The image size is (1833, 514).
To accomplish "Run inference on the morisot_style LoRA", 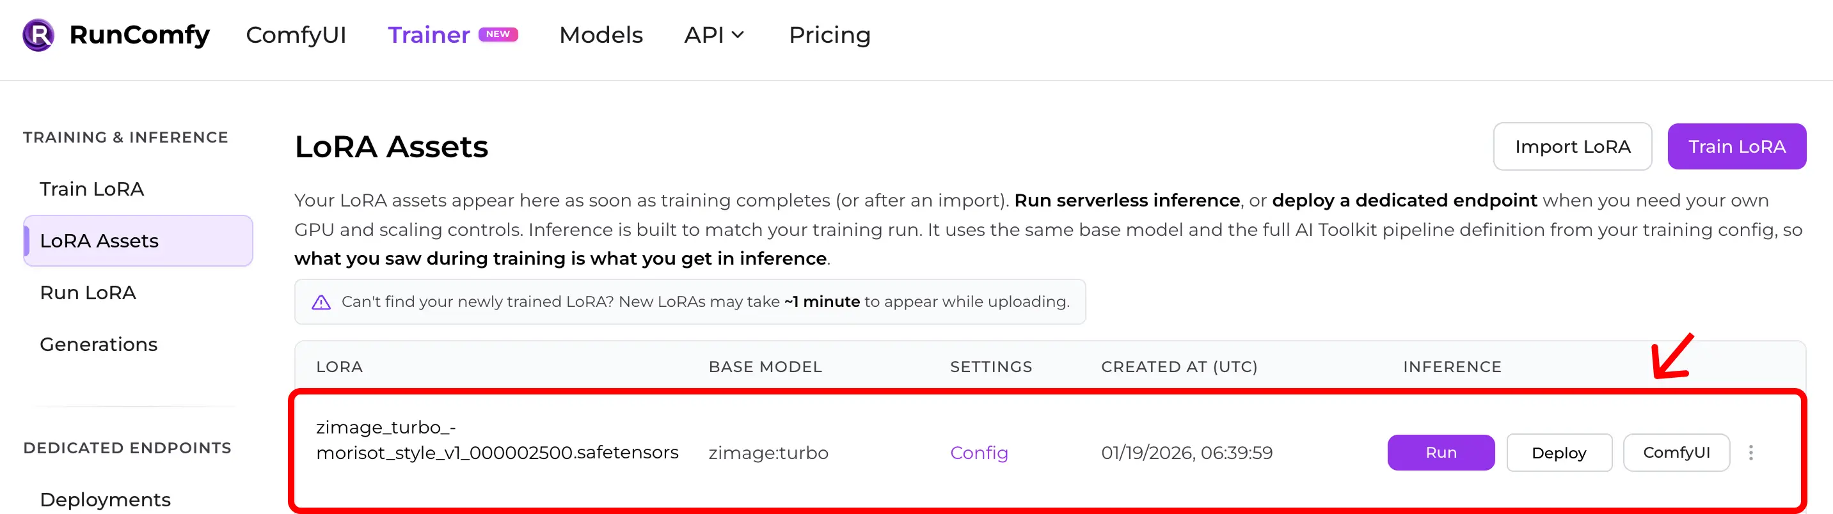I will (x=1440, y=452).
